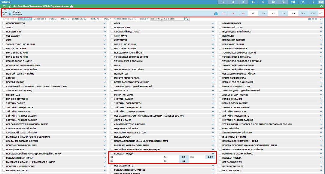Select the draw odds 7.4
Viewport: 325px width, 174px height.
click(x=233, y=14)
